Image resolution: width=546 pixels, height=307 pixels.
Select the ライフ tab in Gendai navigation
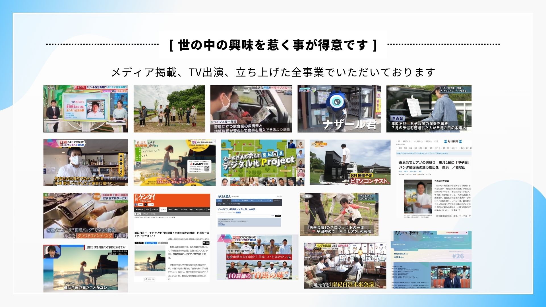point(163,209)
